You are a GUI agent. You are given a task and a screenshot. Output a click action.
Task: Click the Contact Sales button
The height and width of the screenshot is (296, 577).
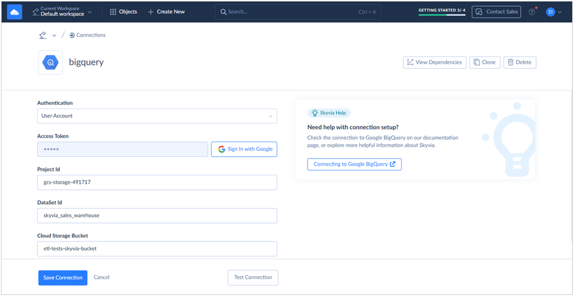pos(496,12)
